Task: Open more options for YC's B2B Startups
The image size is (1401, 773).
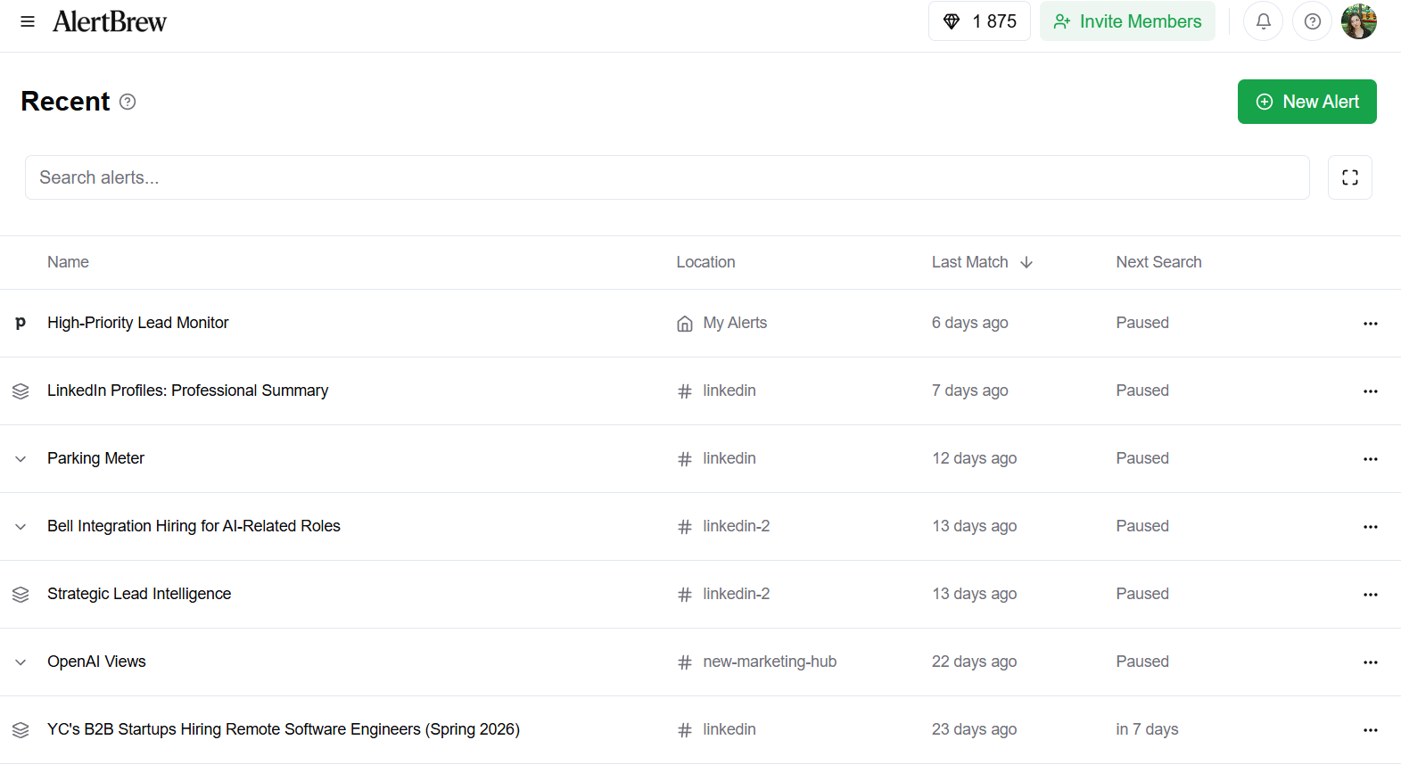Action: coord(1371,730)
